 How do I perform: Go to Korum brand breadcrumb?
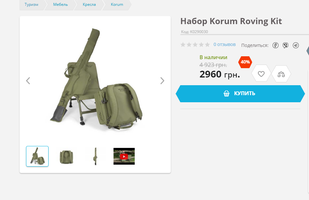tap(117, 4)
